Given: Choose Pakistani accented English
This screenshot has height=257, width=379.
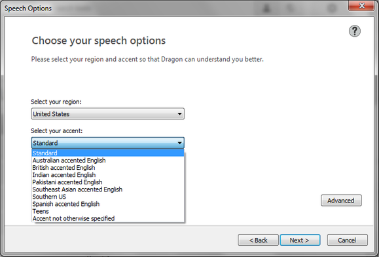Looking at the screenshot, I should 108,182.
